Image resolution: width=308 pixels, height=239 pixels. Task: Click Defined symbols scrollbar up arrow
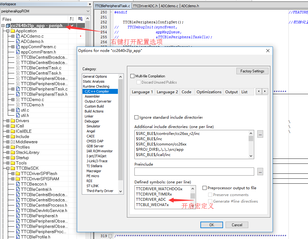coord(193,189)
